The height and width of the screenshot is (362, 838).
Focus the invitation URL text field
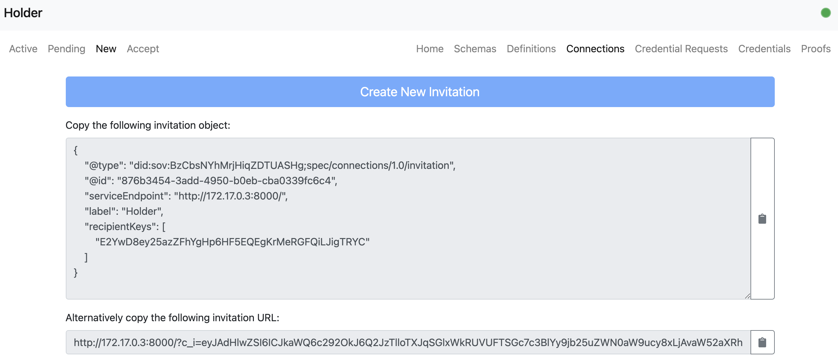(408, 342)
